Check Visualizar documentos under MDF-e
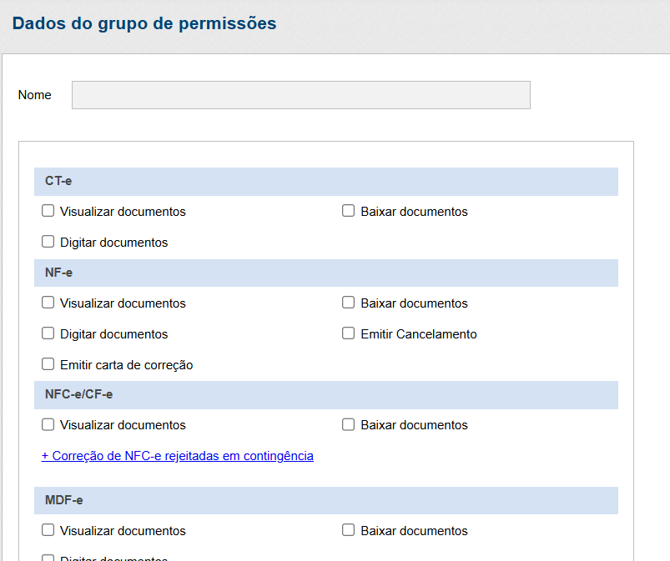670x561 pixels. tap(48, 530)
